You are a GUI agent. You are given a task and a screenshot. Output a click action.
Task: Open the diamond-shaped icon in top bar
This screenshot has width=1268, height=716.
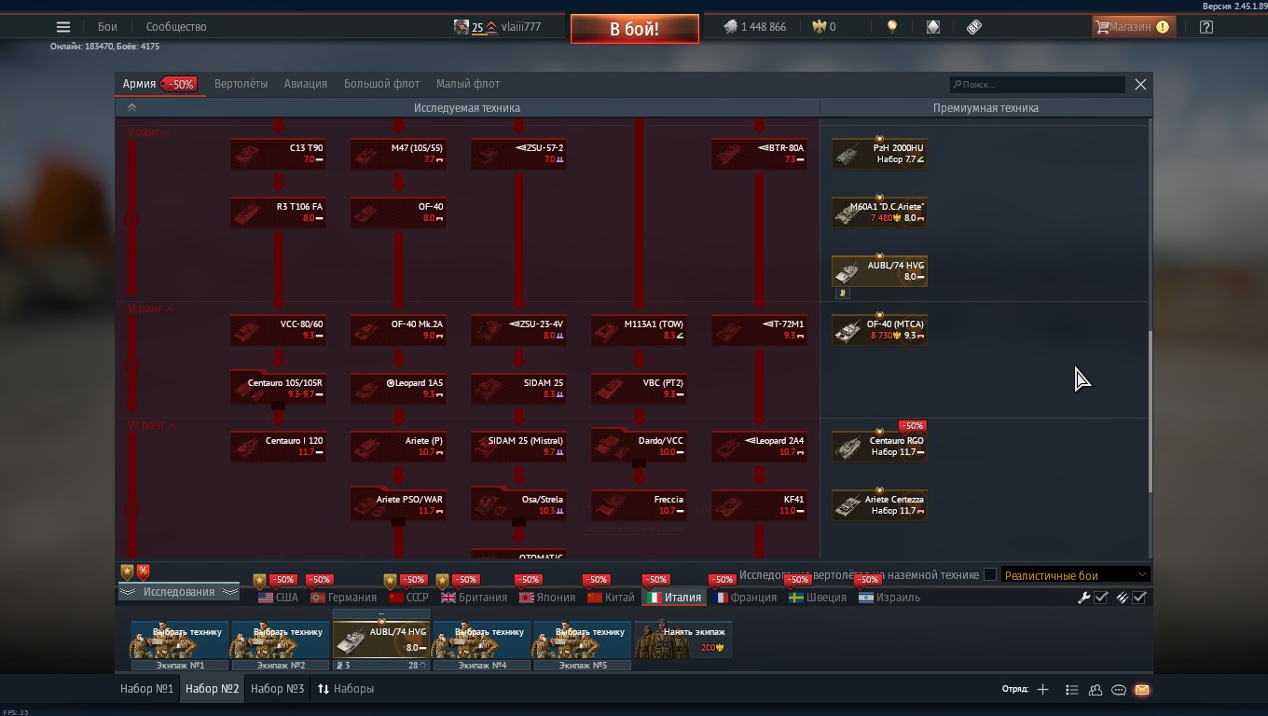pyautogui.click(x=933, y=27)
